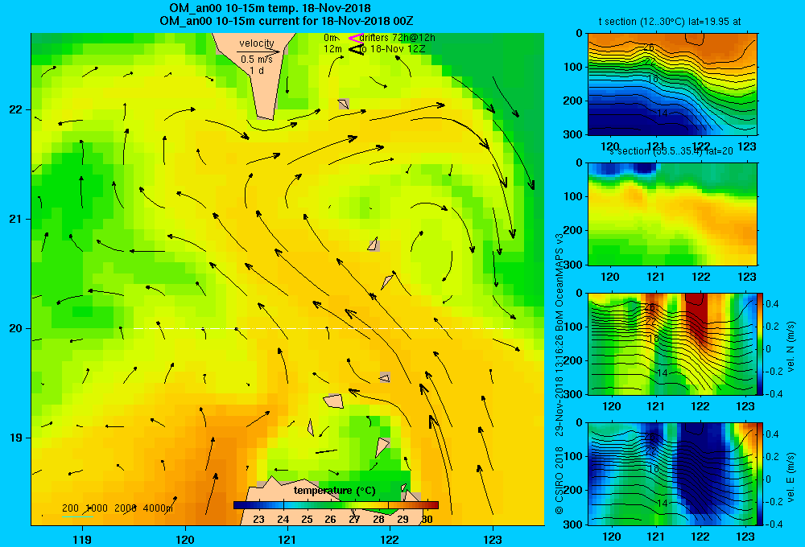805x547 pixels.
Task: Click the '29-Nov-2018 13:16:26 BoM OceanMAPS v3' vertical text
Action: (559, 335)
